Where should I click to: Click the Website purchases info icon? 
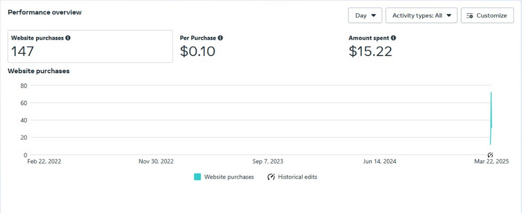click(x=68, y=38)
